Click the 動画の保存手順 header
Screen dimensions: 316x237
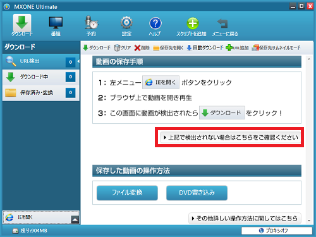coord(197,62)
